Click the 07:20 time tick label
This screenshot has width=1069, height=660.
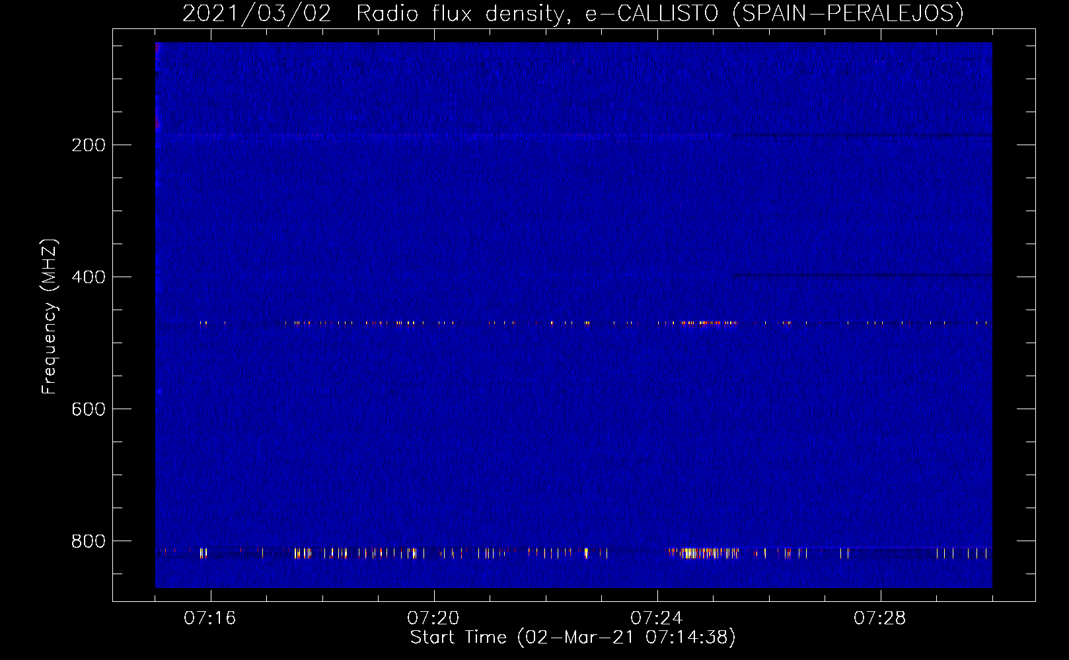click(x=433, y=618)
